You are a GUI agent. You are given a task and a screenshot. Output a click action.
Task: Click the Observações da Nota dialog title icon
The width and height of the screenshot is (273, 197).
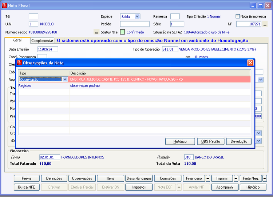pyautogui.click(x=19, y=63)
